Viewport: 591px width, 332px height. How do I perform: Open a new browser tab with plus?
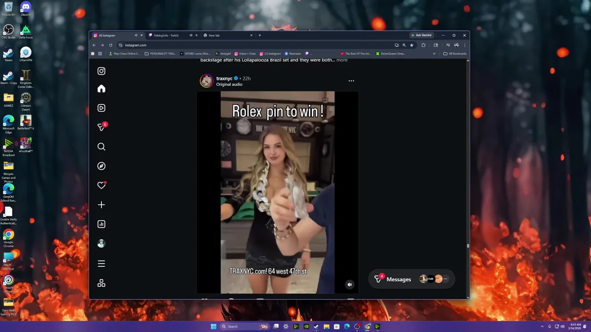point(259,36)
